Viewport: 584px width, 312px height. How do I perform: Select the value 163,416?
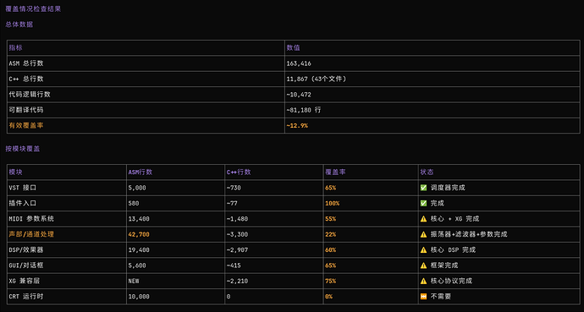[x=299, y=63]
